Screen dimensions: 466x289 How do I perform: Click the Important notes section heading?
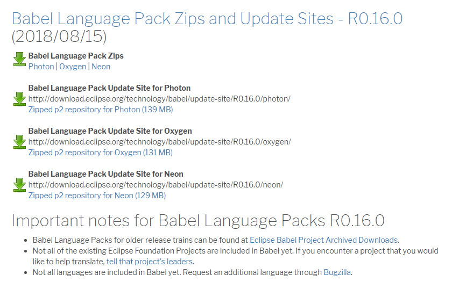click(x=197, y=221)
